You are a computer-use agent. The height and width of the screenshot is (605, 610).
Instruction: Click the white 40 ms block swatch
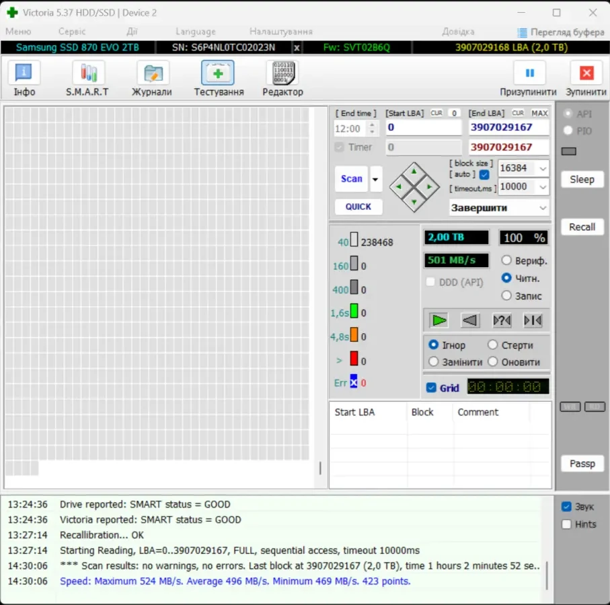(x=354, y=240)
